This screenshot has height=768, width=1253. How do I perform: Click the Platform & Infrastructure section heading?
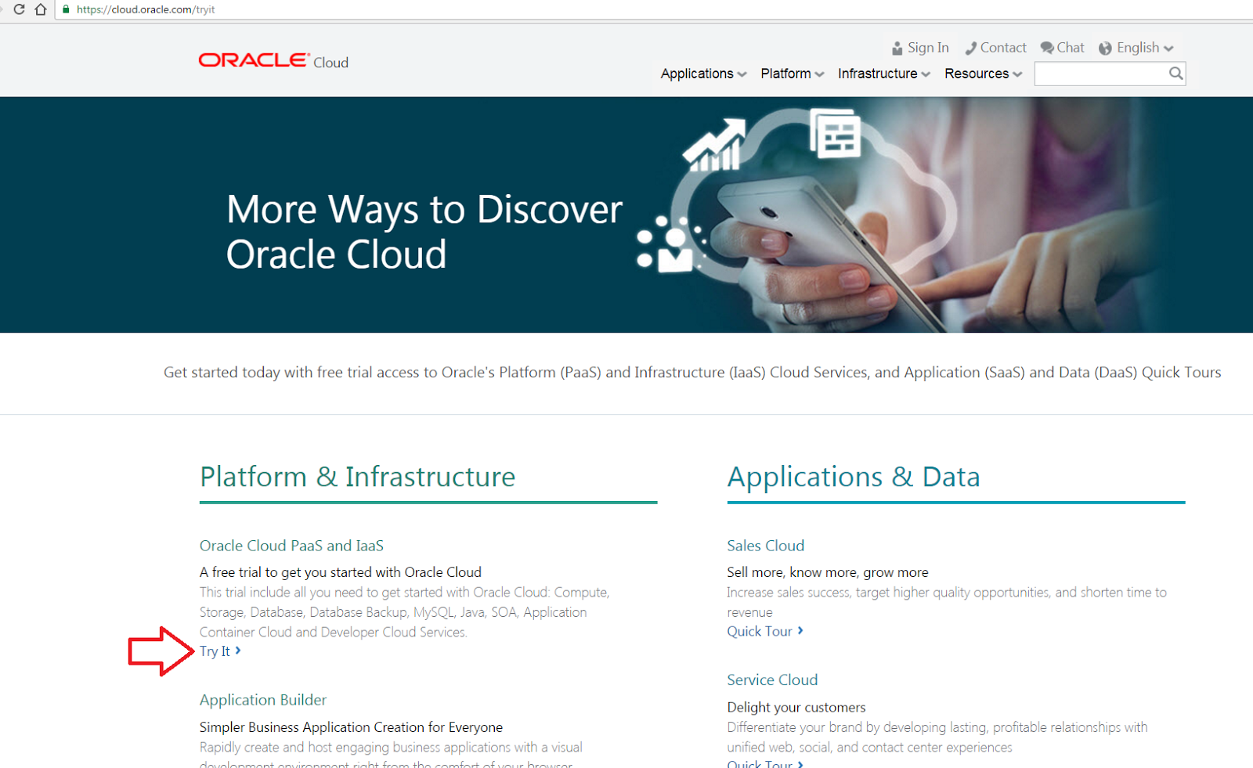[357, 477]
